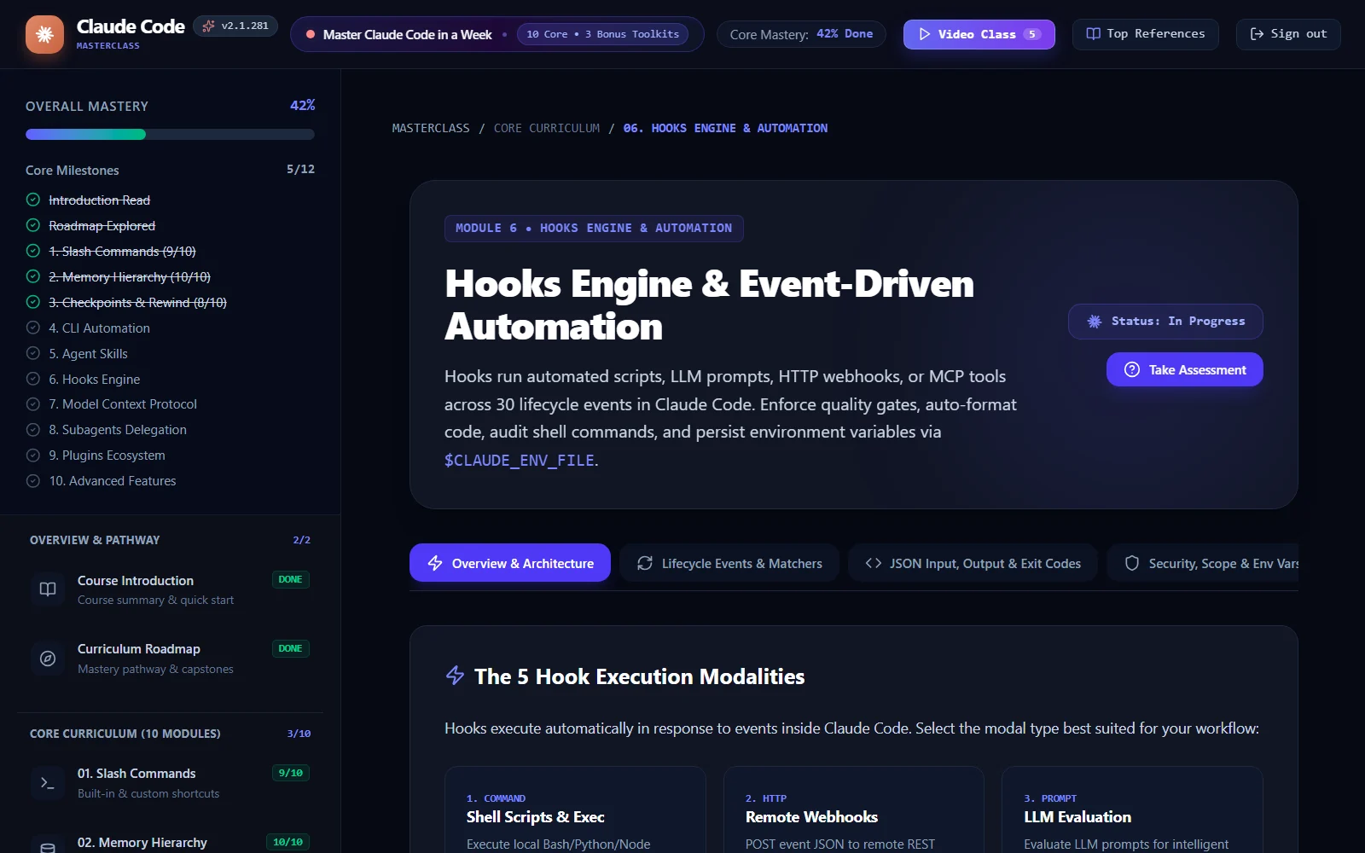
Task: Open the JSON Input, Output & Exit Codes tab
Action: tap(973, 563)
